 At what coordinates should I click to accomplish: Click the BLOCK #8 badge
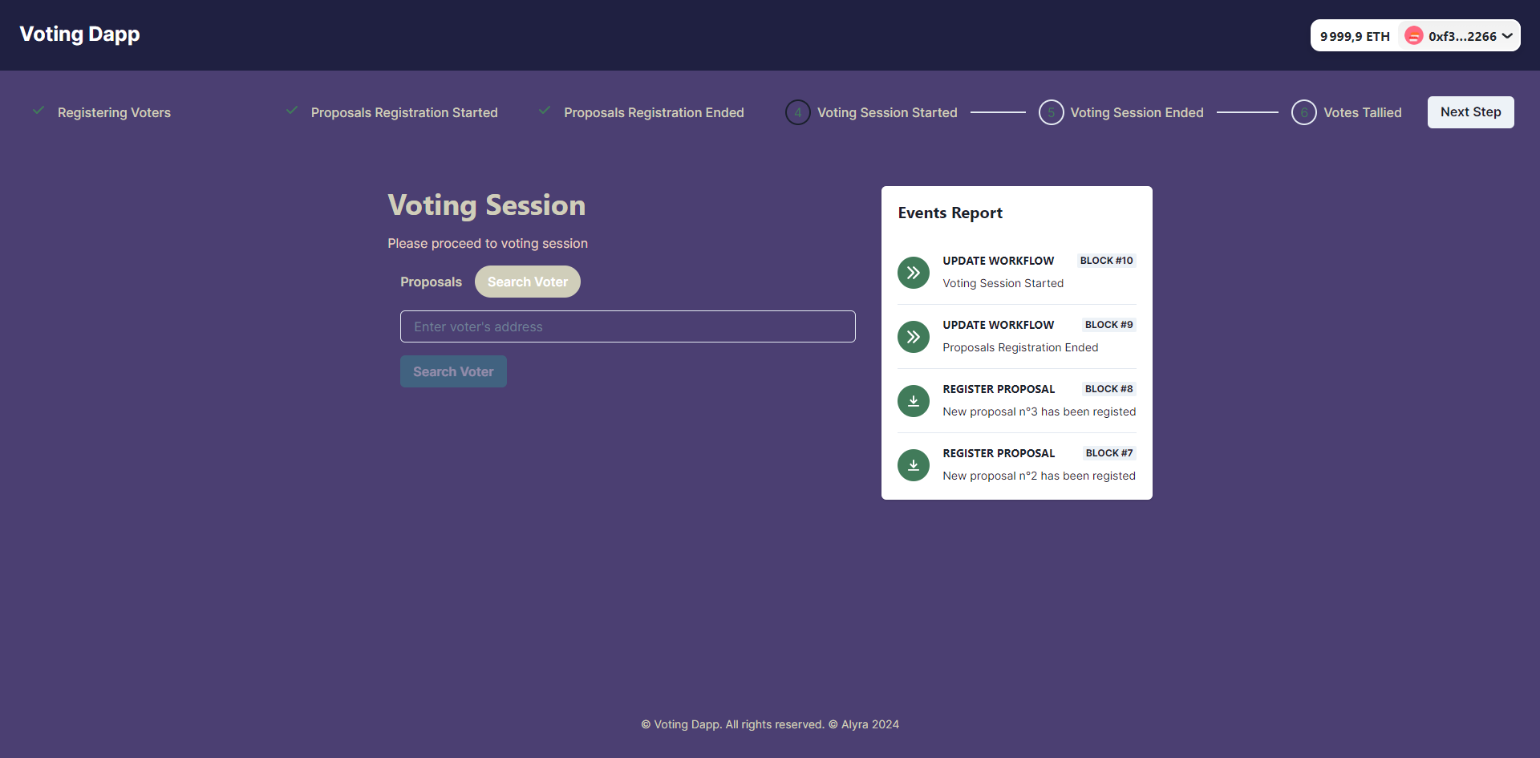click(1109, 389)
